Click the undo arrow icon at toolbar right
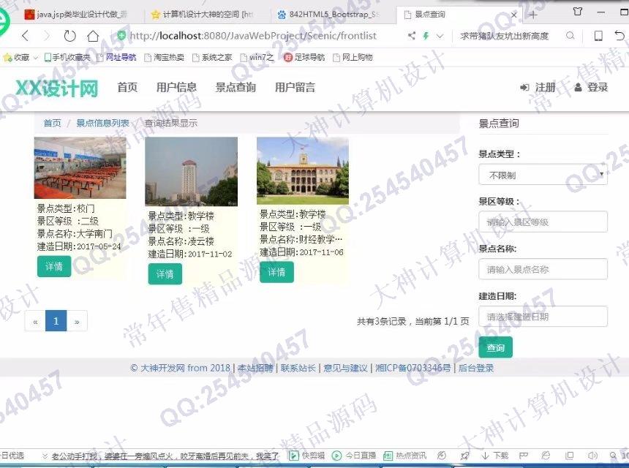629x468 pixels. [619, 36]
